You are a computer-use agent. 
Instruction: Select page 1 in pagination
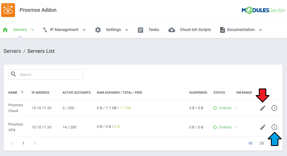click(23, 143)
